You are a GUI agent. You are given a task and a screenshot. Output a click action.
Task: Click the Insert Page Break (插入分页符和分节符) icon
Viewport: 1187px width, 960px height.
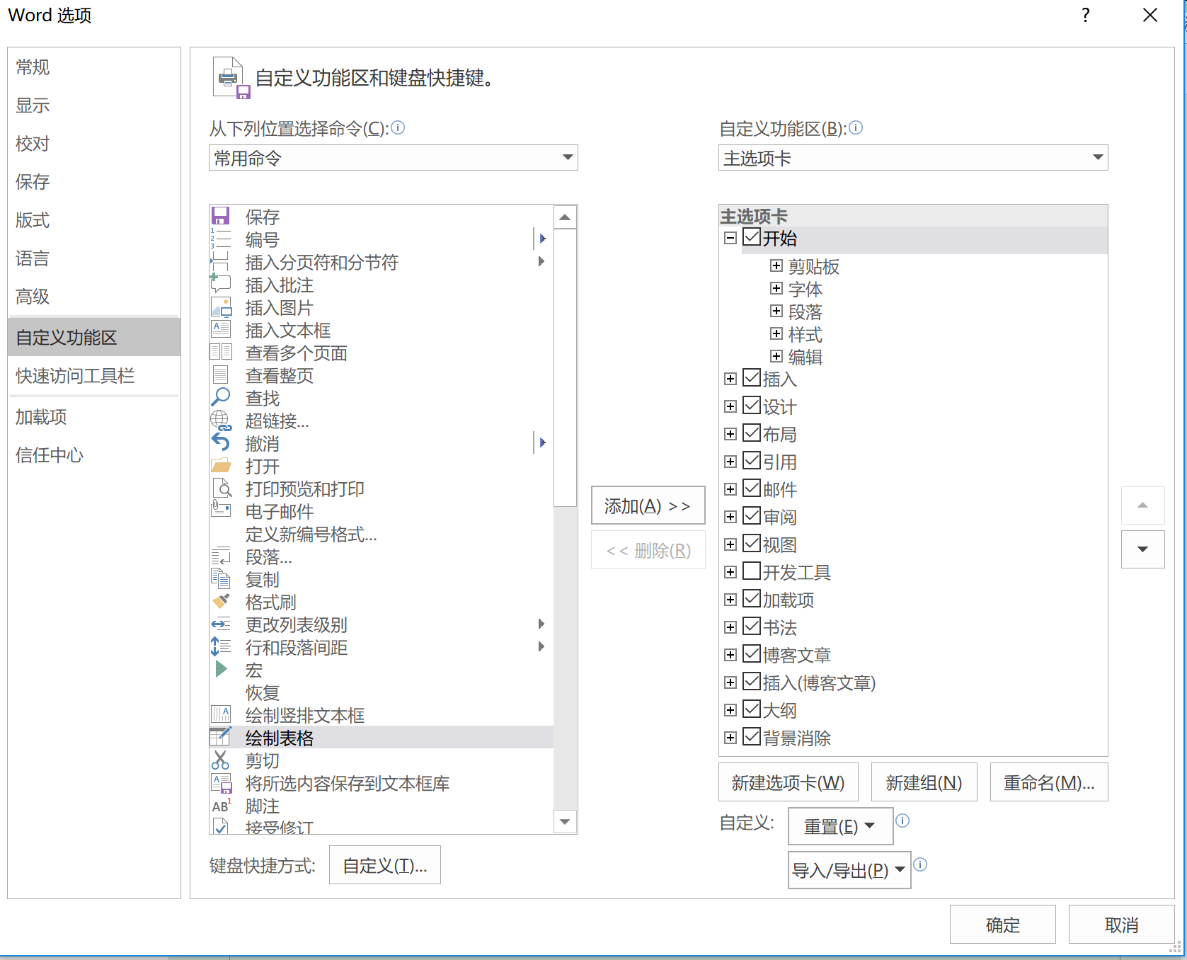(221, 261)
